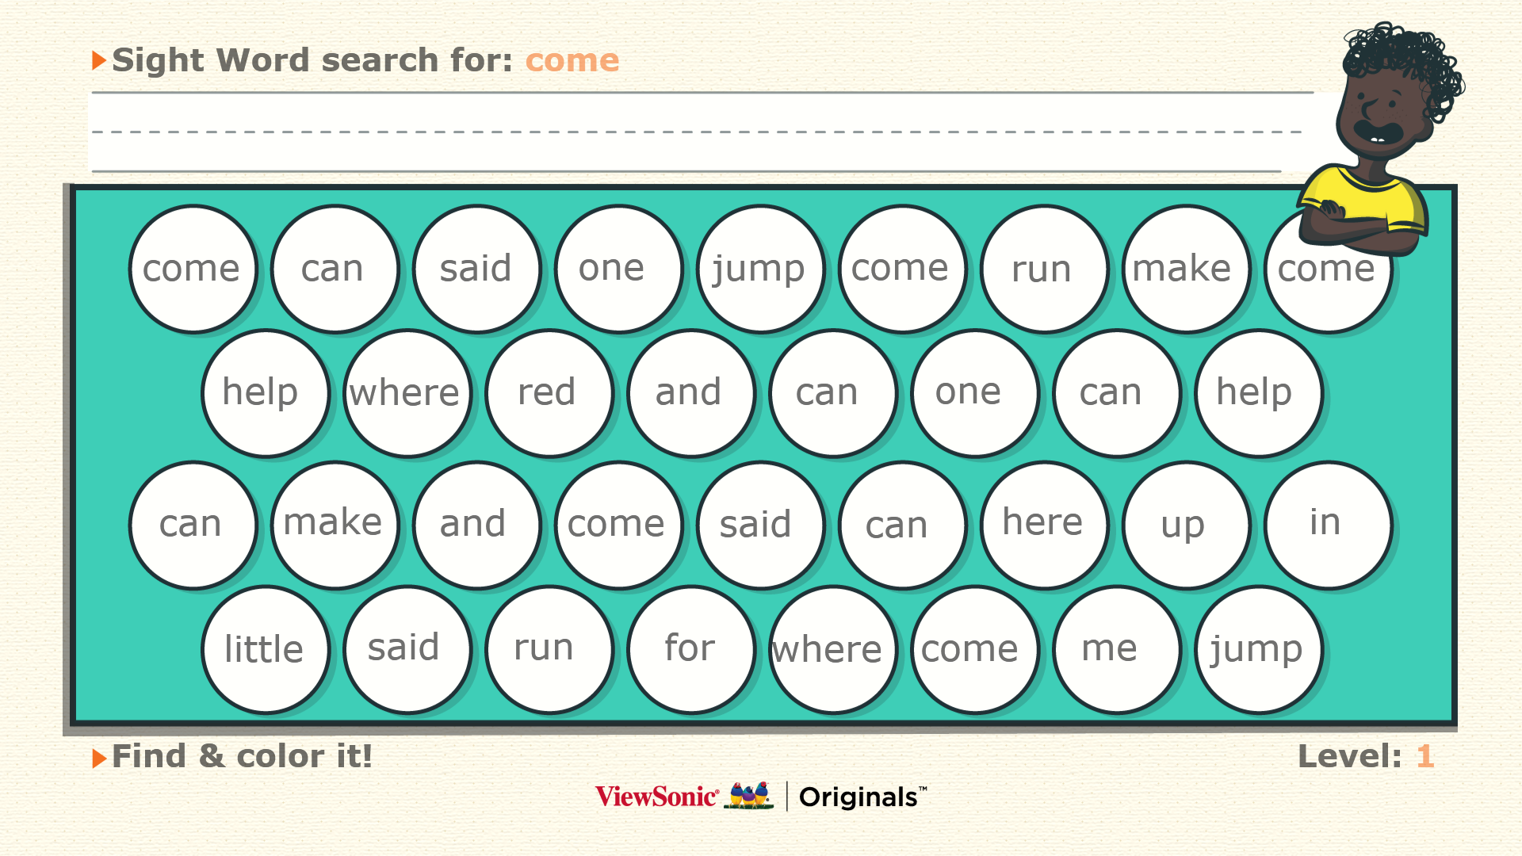Viewport: 1522px width, 856px height.
Task: Tap the "up" word circle
Action: coord(1186,525)
